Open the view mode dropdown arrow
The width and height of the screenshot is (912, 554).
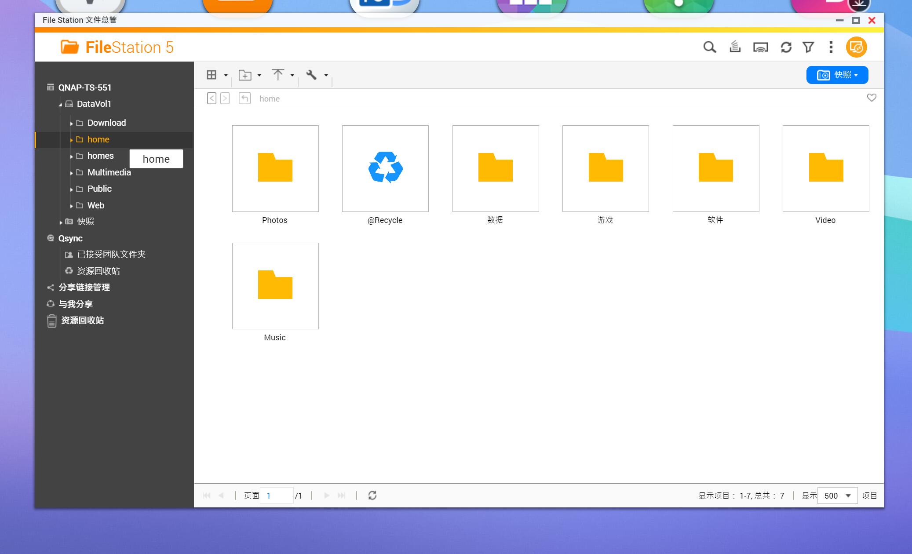[x=226, y=75]
